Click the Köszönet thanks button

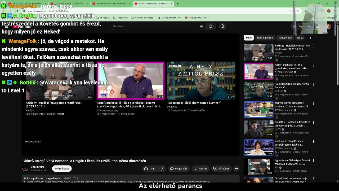[221, 168]
